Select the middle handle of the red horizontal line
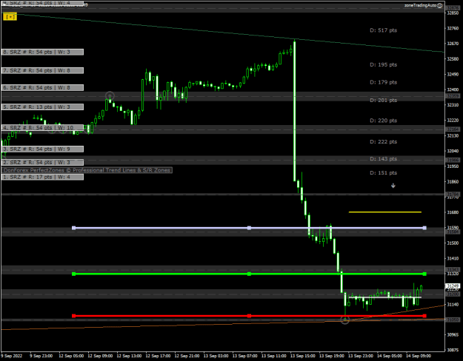This screenshot has width=463, height=361. pyautogui.click(x=249, y=316)
